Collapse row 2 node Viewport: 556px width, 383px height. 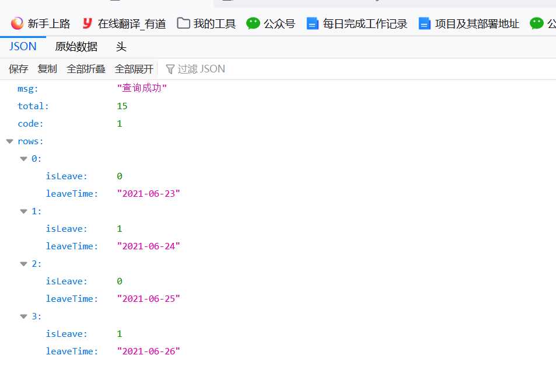pyautogui.click(x=24, y=264)
